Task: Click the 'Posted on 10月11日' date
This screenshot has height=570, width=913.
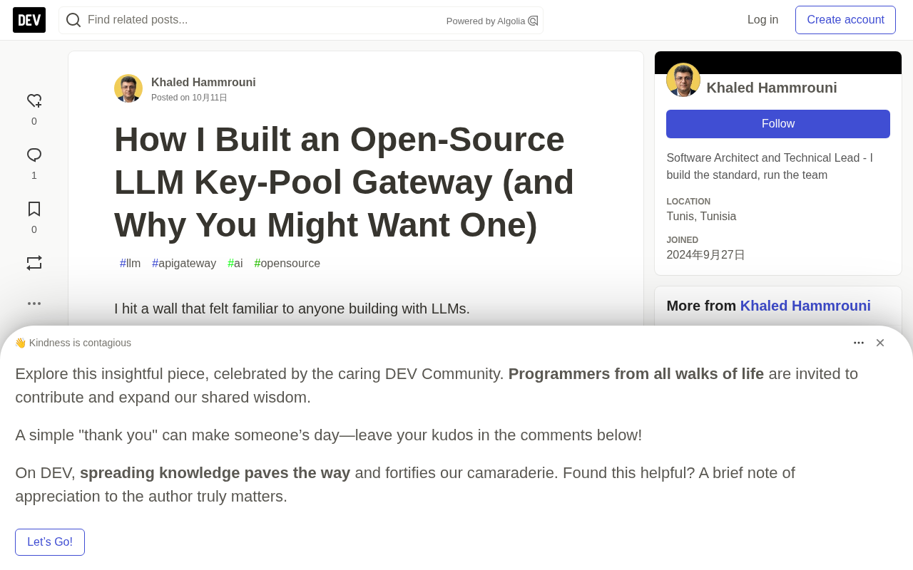Action: 189,98
